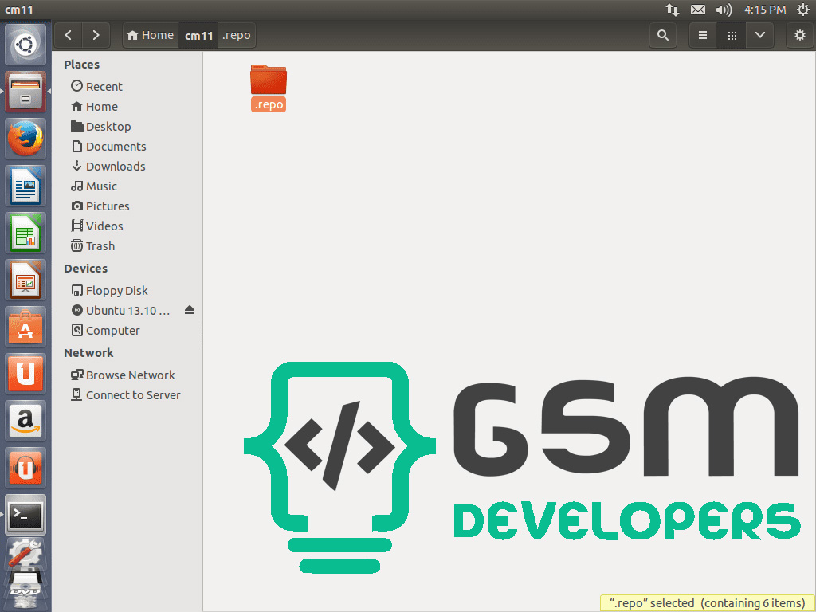Open the search magnifier in toolbar
The height and width of the screenshot is (612, 816).
pos(662,35)
